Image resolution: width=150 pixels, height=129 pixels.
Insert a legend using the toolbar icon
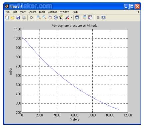tap(90, 17)
